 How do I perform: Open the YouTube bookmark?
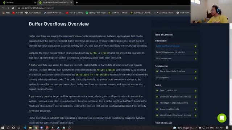tap(17, 13)
